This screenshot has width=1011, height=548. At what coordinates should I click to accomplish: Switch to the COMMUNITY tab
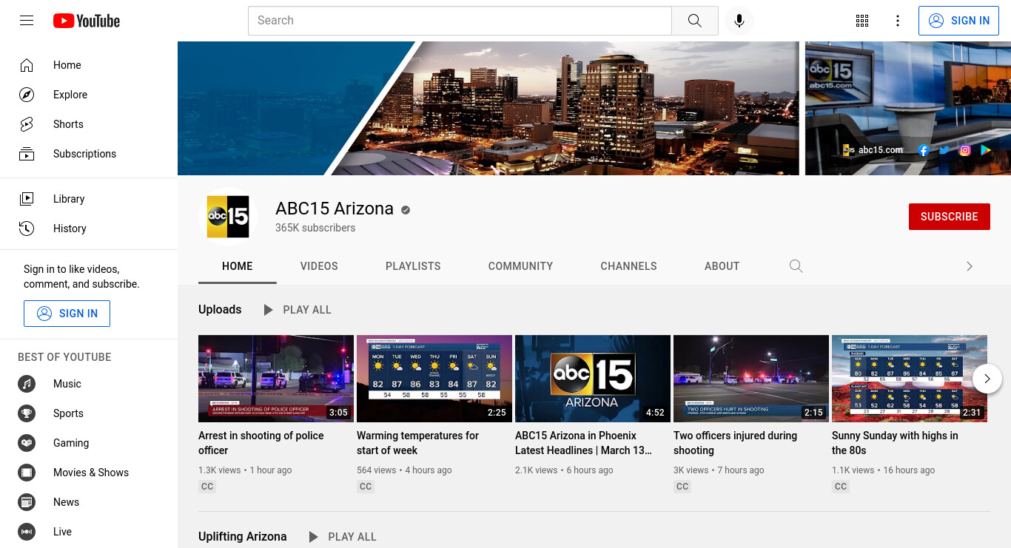pyautogui.click(x=521, y=266)
